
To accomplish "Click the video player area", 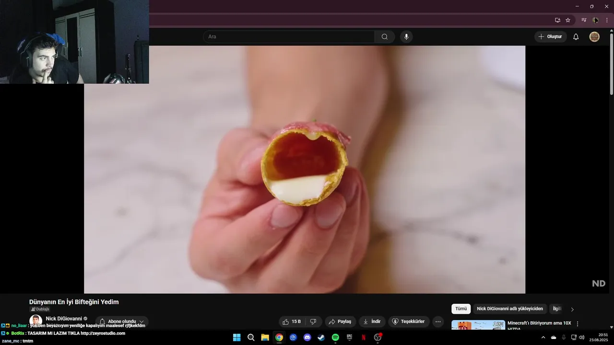I will (305, 169).
